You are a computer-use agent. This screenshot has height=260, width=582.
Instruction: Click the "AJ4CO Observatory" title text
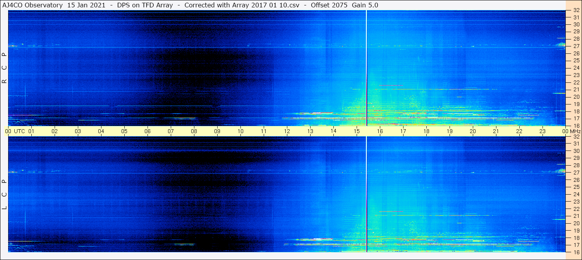33,5
